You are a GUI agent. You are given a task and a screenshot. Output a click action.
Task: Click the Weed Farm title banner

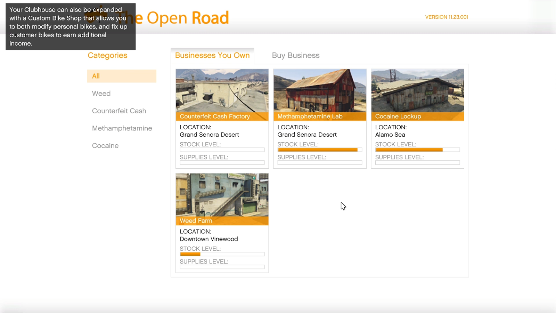[222, 221]
